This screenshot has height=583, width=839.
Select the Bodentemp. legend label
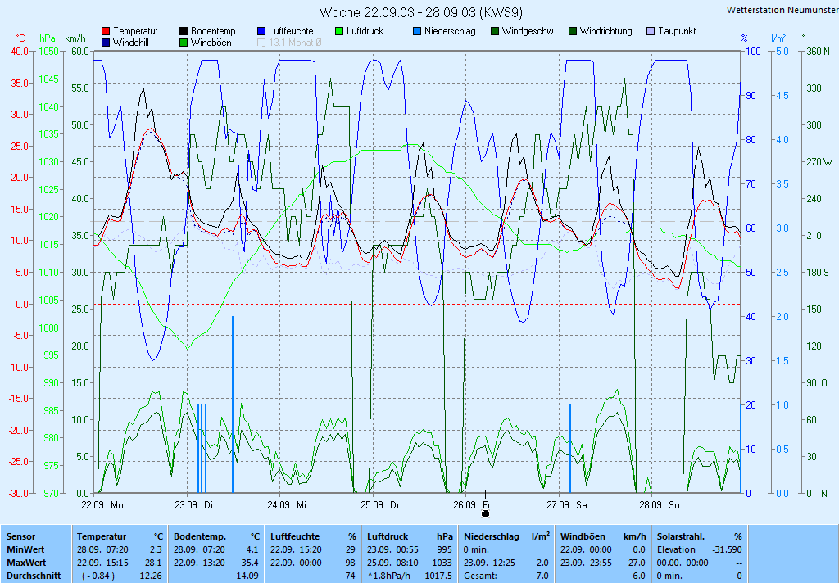click(x=214, y=31)
